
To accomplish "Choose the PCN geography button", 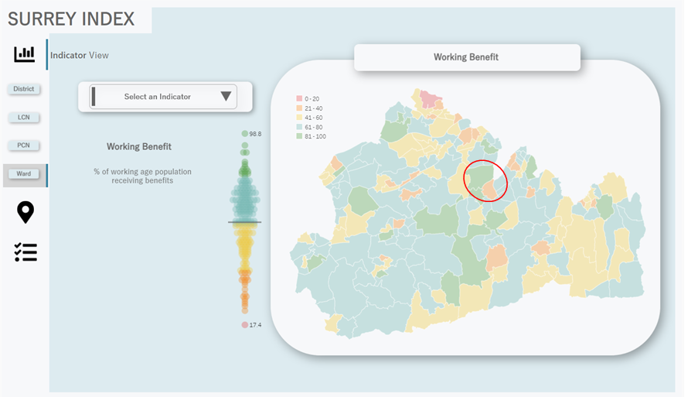I will click(24, 145).
